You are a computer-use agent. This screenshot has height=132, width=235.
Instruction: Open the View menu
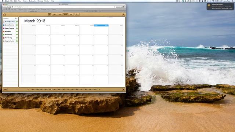click(20, 1)
